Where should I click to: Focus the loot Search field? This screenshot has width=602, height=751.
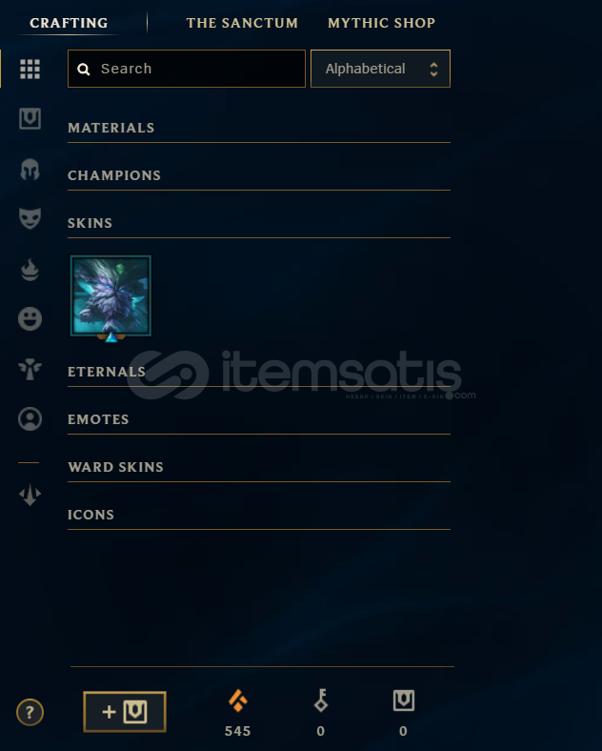(187, 69)
